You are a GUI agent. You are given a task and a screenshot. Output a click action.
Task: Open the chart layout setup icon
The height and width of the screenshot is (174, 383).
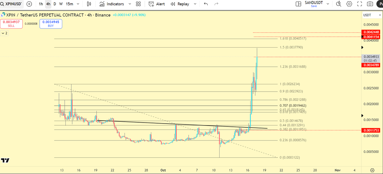pos(298,4)
